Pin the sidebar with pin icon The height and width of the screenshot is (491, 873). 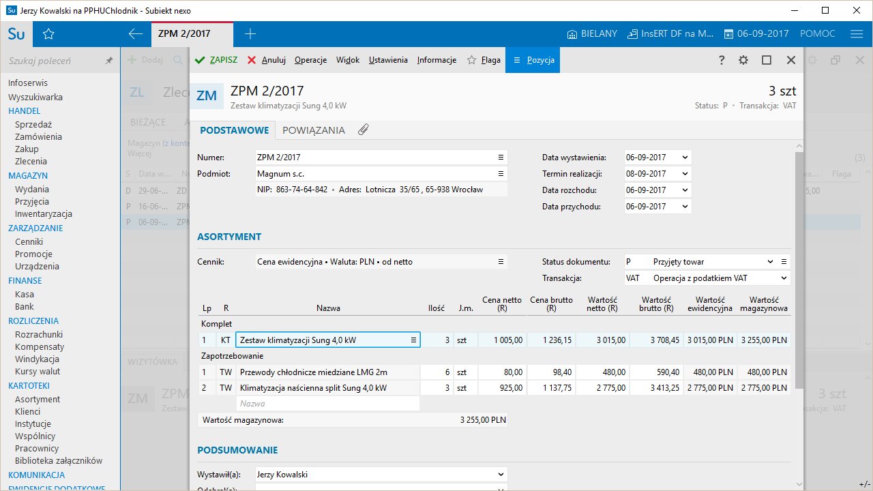tap(109, 61)
